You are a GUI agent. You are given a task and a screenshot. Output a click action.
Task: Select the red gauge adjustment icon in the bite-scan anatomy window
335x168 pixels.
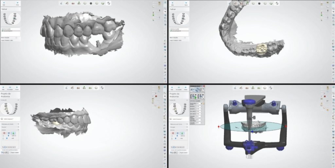coord(4,133)
